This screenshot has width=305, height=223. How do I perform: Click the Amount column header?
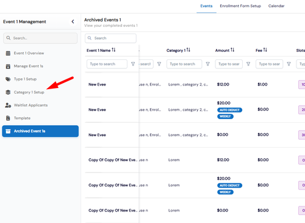click(222, 50)
